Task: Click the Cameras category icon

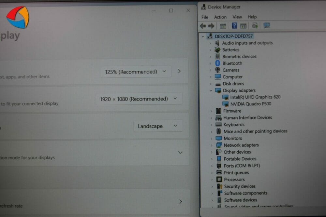Action: coord(218,70)
